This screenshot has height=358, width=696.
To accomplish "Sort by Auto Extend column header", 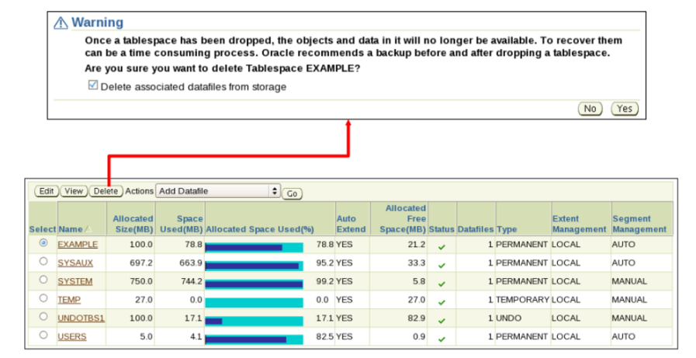I will click(x=351, y=224).
